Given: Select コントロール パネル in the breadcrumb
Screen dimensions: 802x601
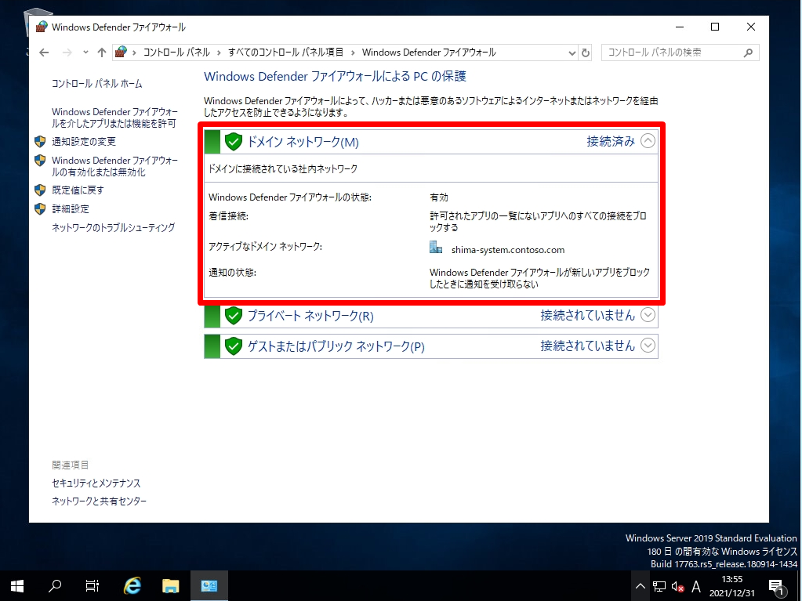Looking at the screenshot, I should pyautogui.click(x=176, y=52).
